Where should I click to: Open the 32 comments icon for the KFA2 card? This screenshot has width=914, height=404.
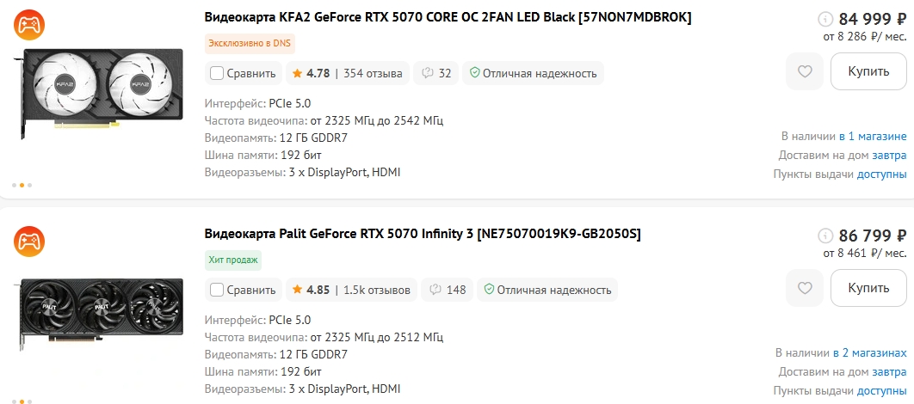[436, 73]
